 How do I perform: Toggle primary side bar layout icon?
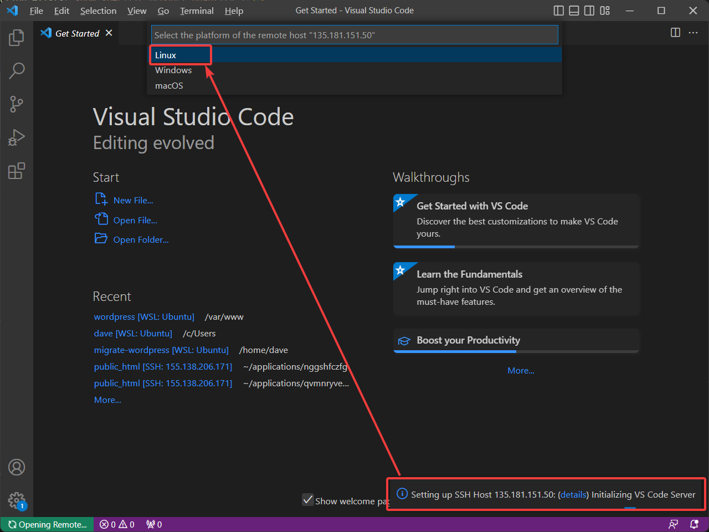pyautogui.click(x=559, y=11)
